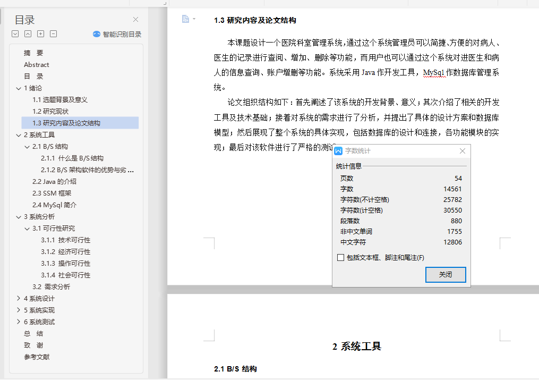This screenshot has height=380, width=539.
Task: Click 段落数 value 880
Action: [x=457, y=221]
